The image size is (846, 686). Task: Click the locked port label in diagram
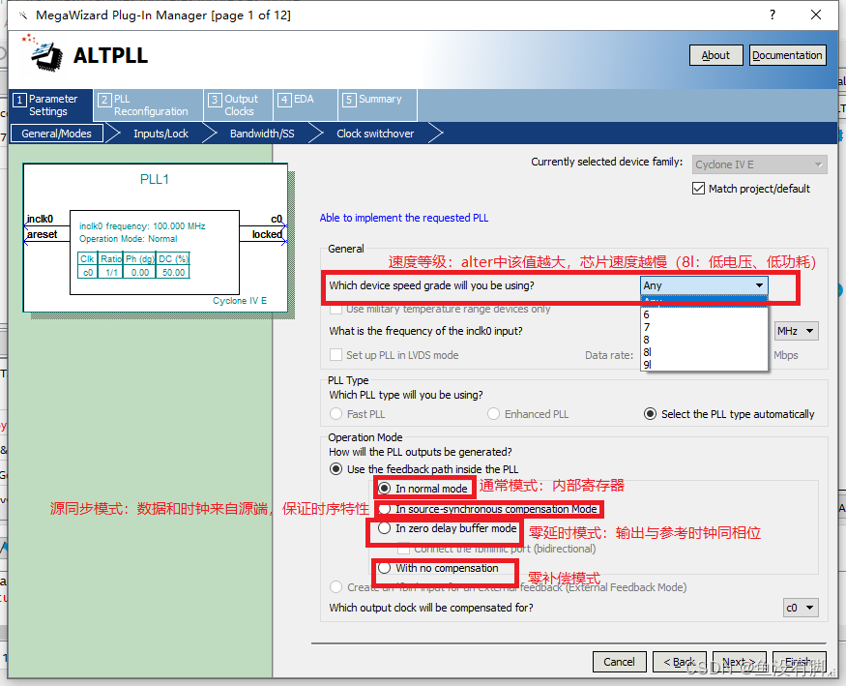tap(267, 234)
